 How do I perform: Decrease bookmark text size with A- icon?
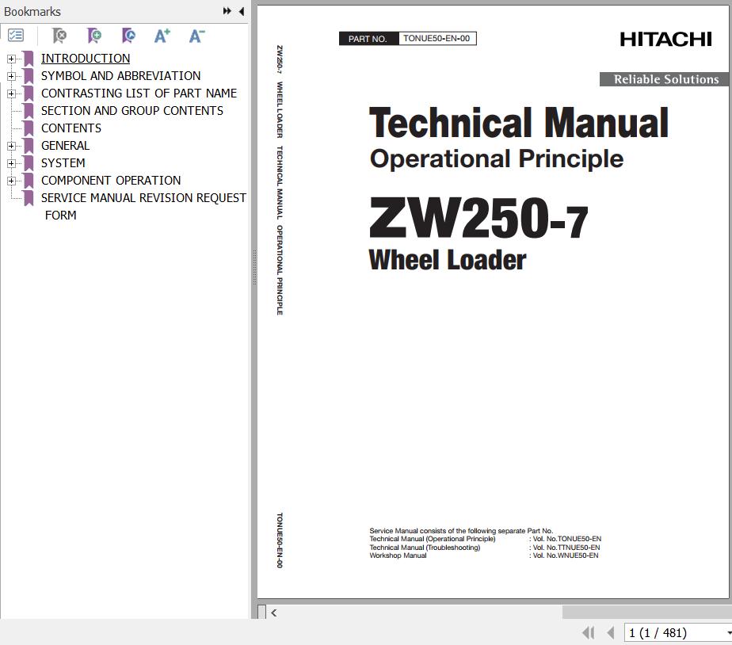(196, 36)
